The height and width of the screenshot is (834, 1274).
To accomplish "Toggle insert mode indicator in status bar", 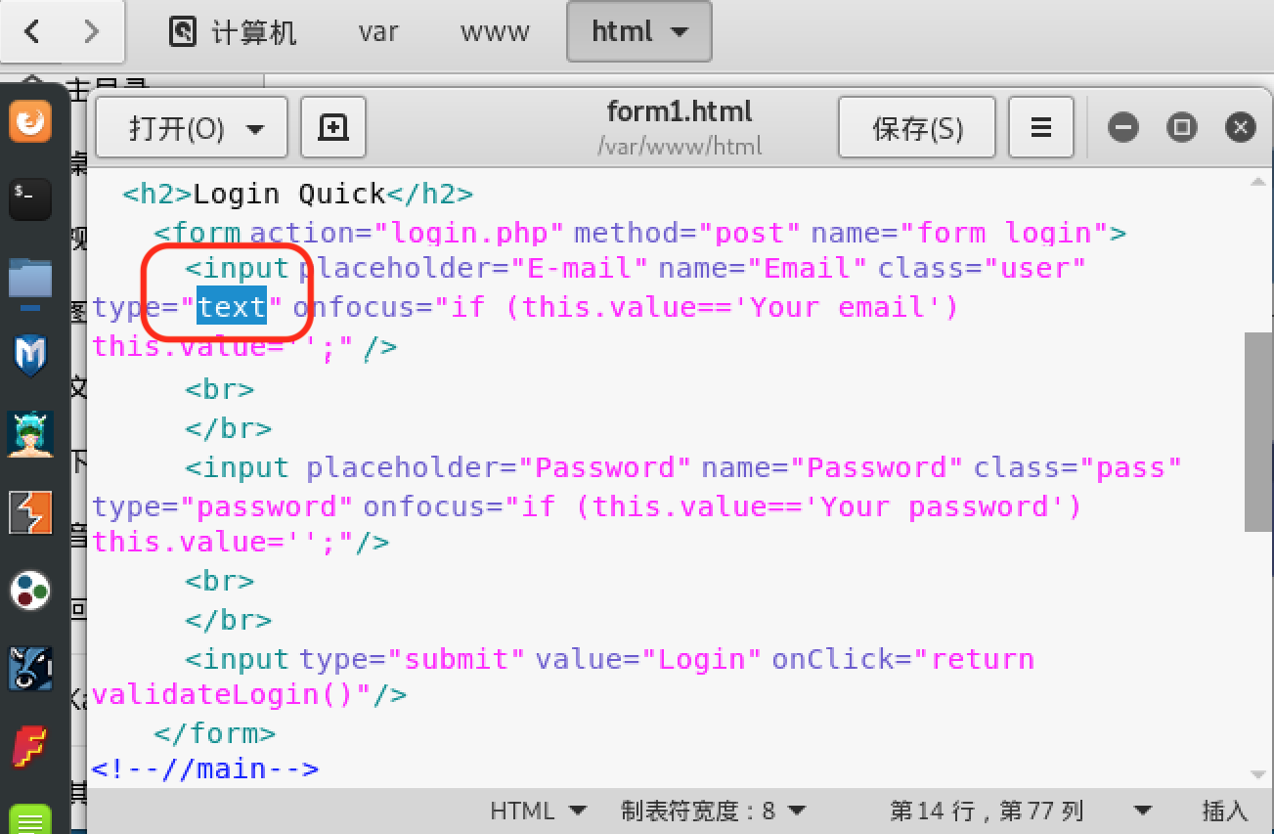I will (x=1225, y=811).
